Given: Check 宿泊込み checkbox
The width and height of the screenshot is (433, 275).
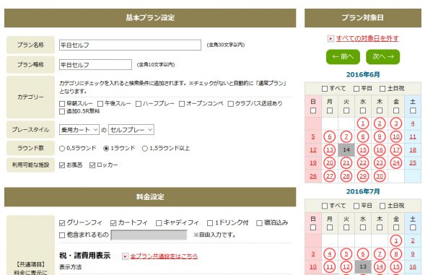Looking at the screenshot, I should pyautogui.click(x=259, y=223).
